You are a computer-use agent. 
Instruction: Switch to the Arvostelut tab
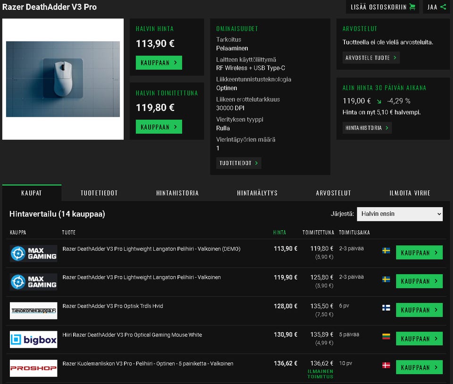(x=334, y=193)
